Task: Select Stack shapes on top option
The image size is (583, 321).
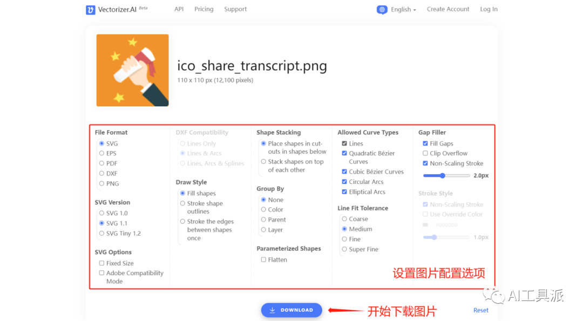Action: point(263,162)
